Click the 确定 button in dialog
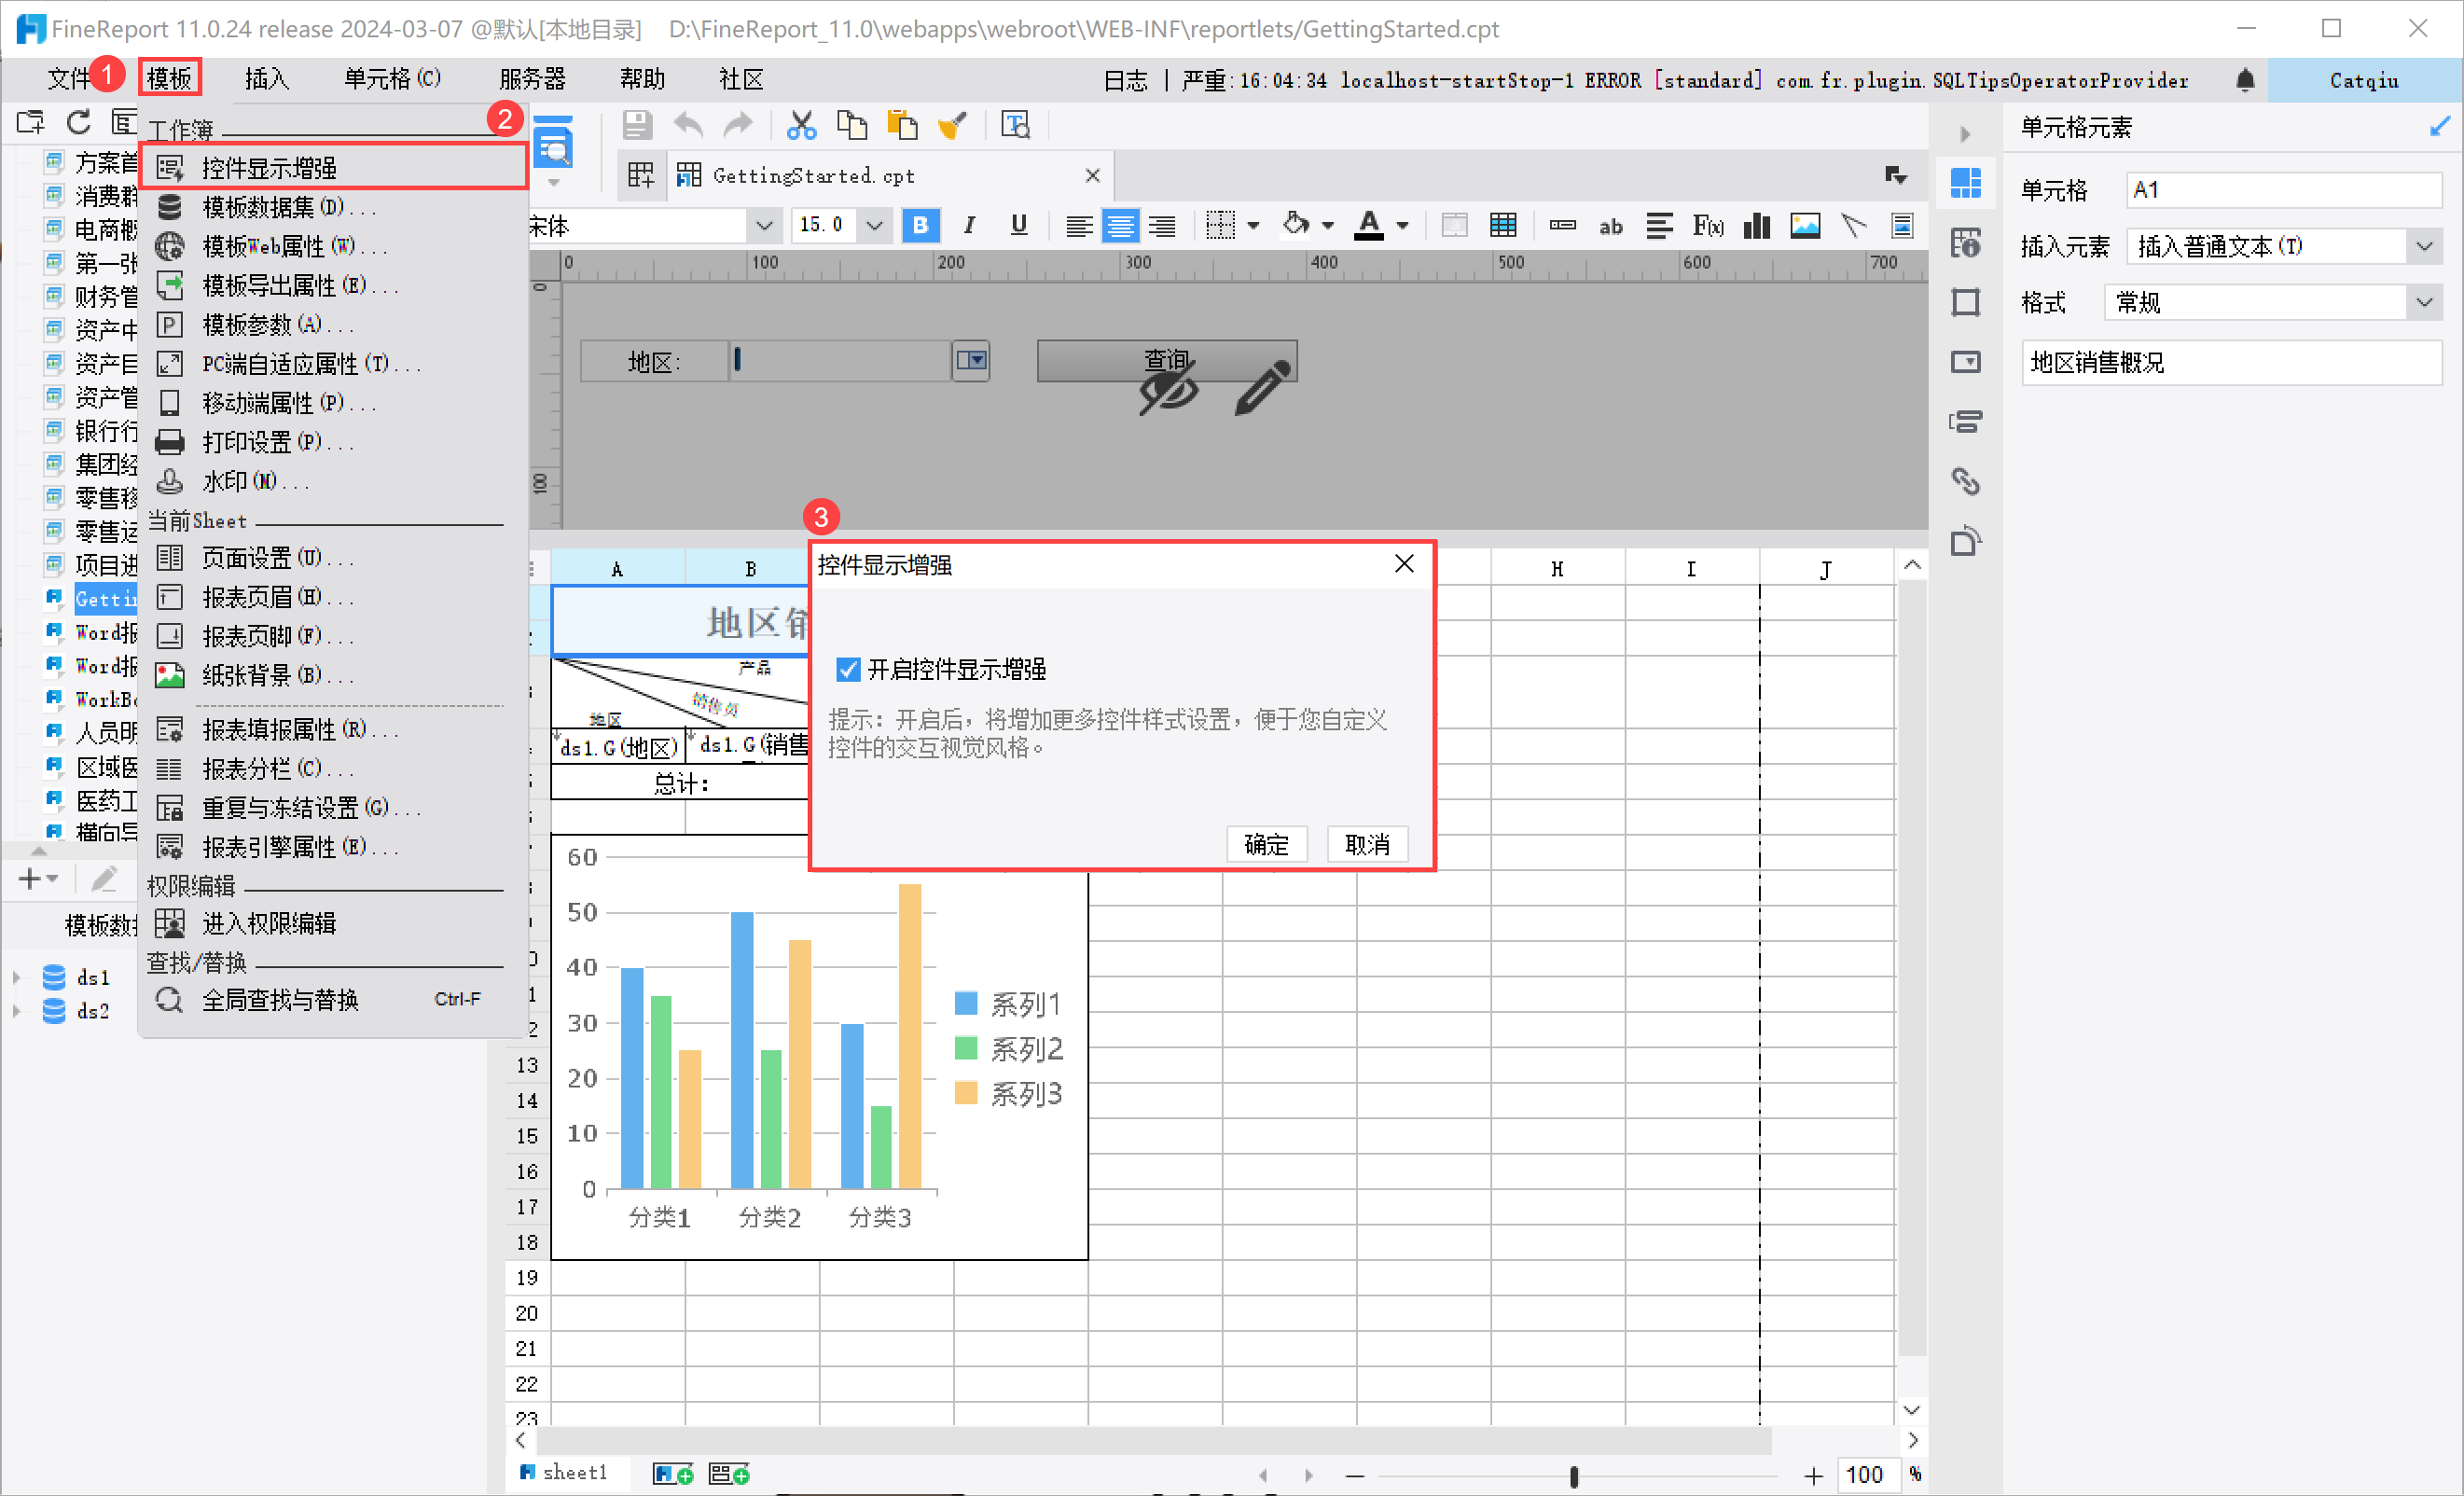2464x1496 pixels. [x=1266, y=844]
